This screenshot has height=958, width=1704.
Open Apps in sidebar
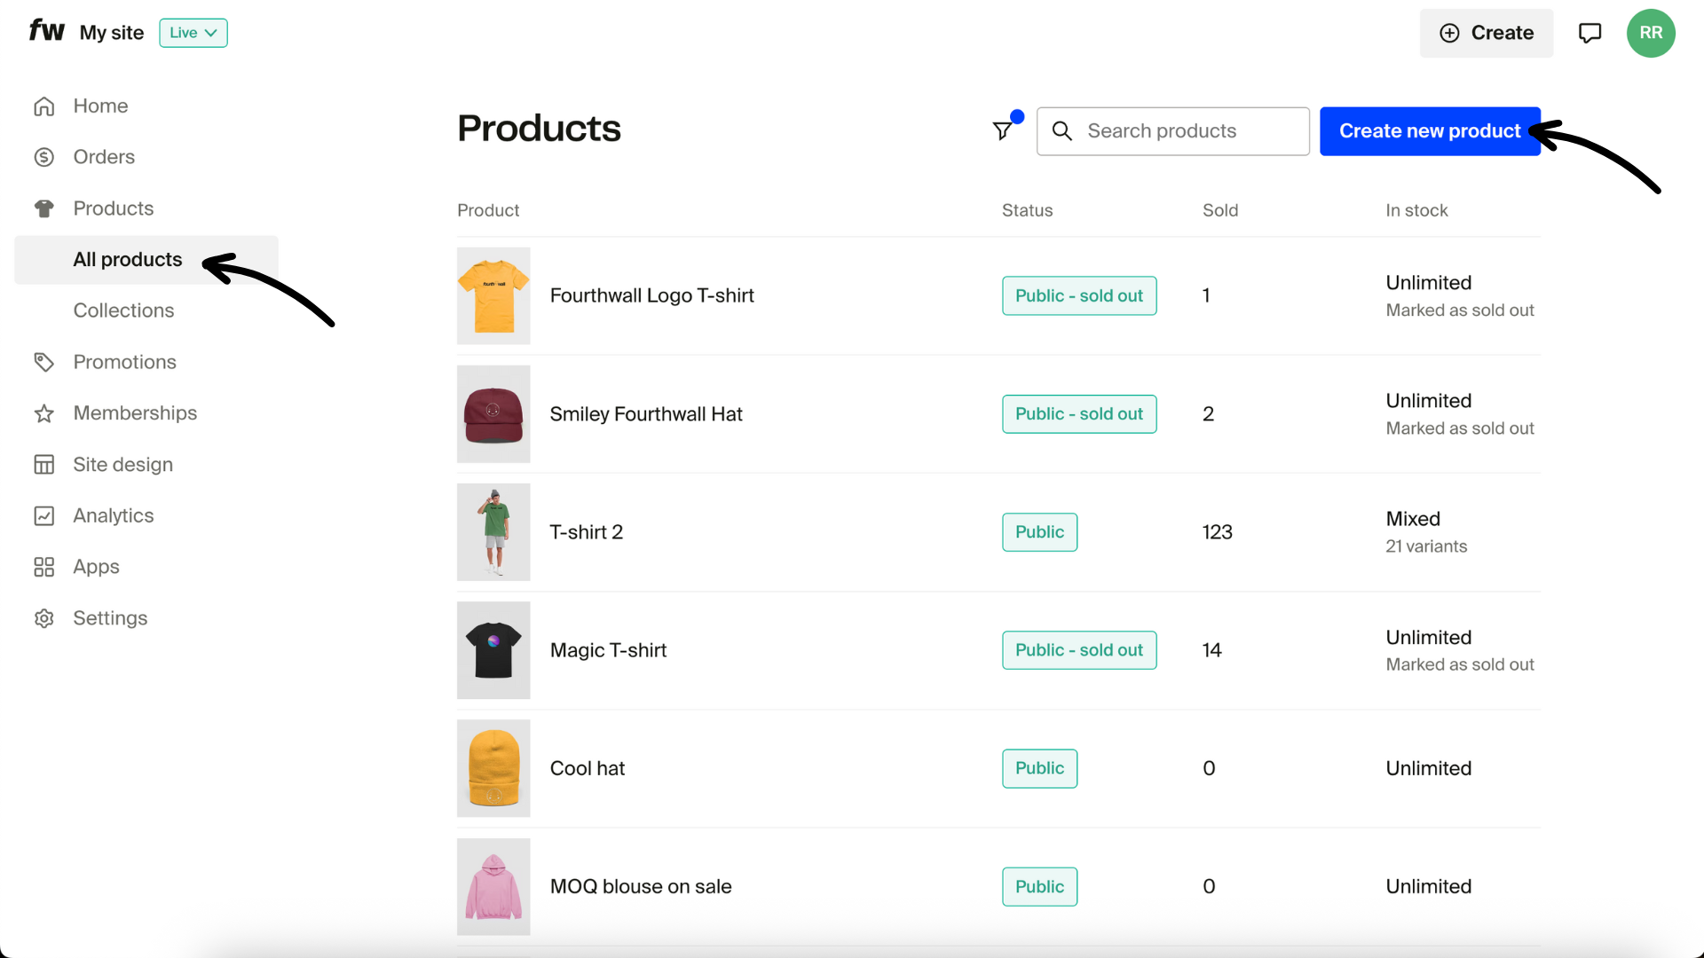(x=96, y=567)
